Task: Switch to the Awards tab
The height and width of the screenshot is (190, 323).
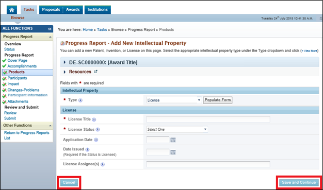Action: click(73, 10)
